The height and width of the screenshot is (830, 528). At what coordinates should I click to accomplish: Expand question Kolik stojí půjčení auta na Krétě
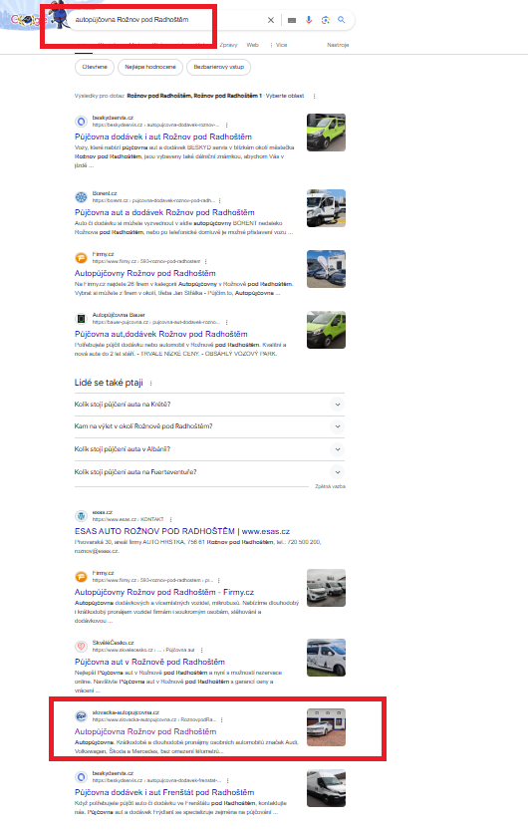209,405
